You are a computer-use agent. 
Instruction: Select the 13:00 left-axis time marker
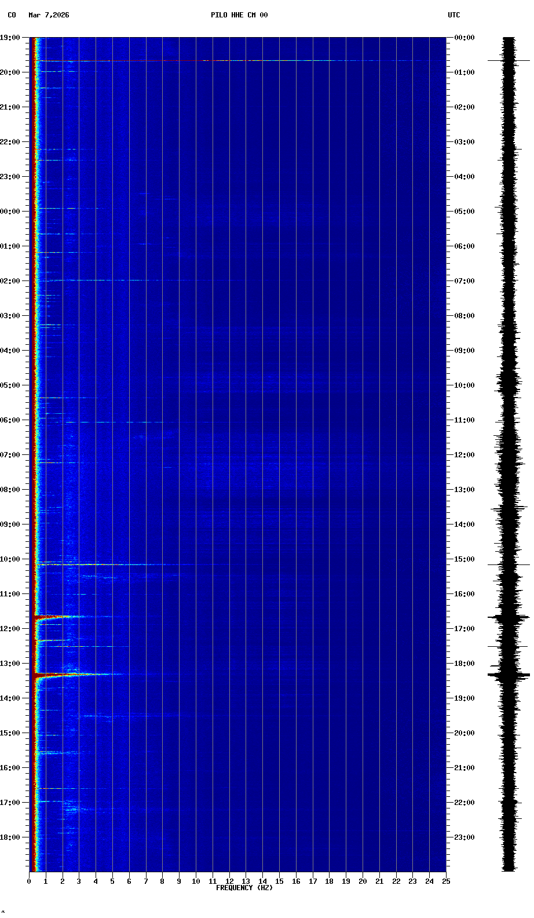(10, 664)
